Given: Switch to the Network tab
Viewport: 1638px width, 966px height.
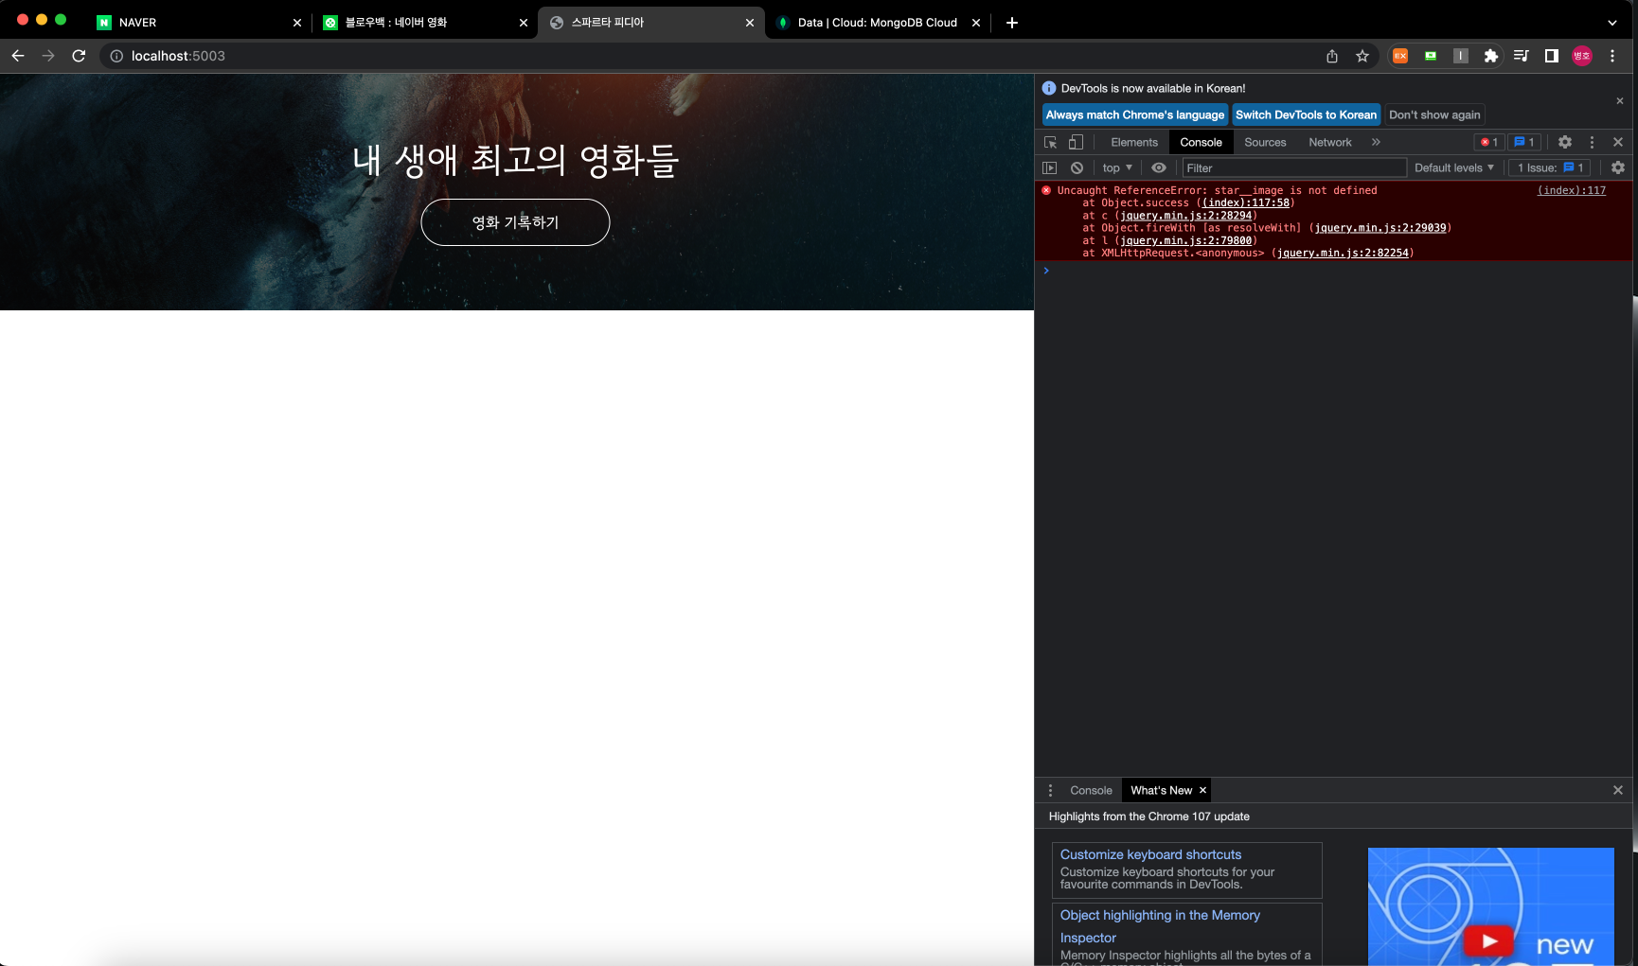Looking at the screenshot, I should point(1329,142).
